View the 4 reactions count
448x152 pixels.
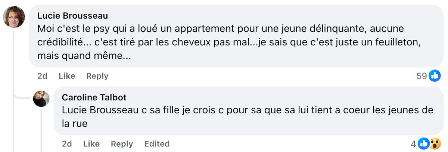(x=413, y=143)
